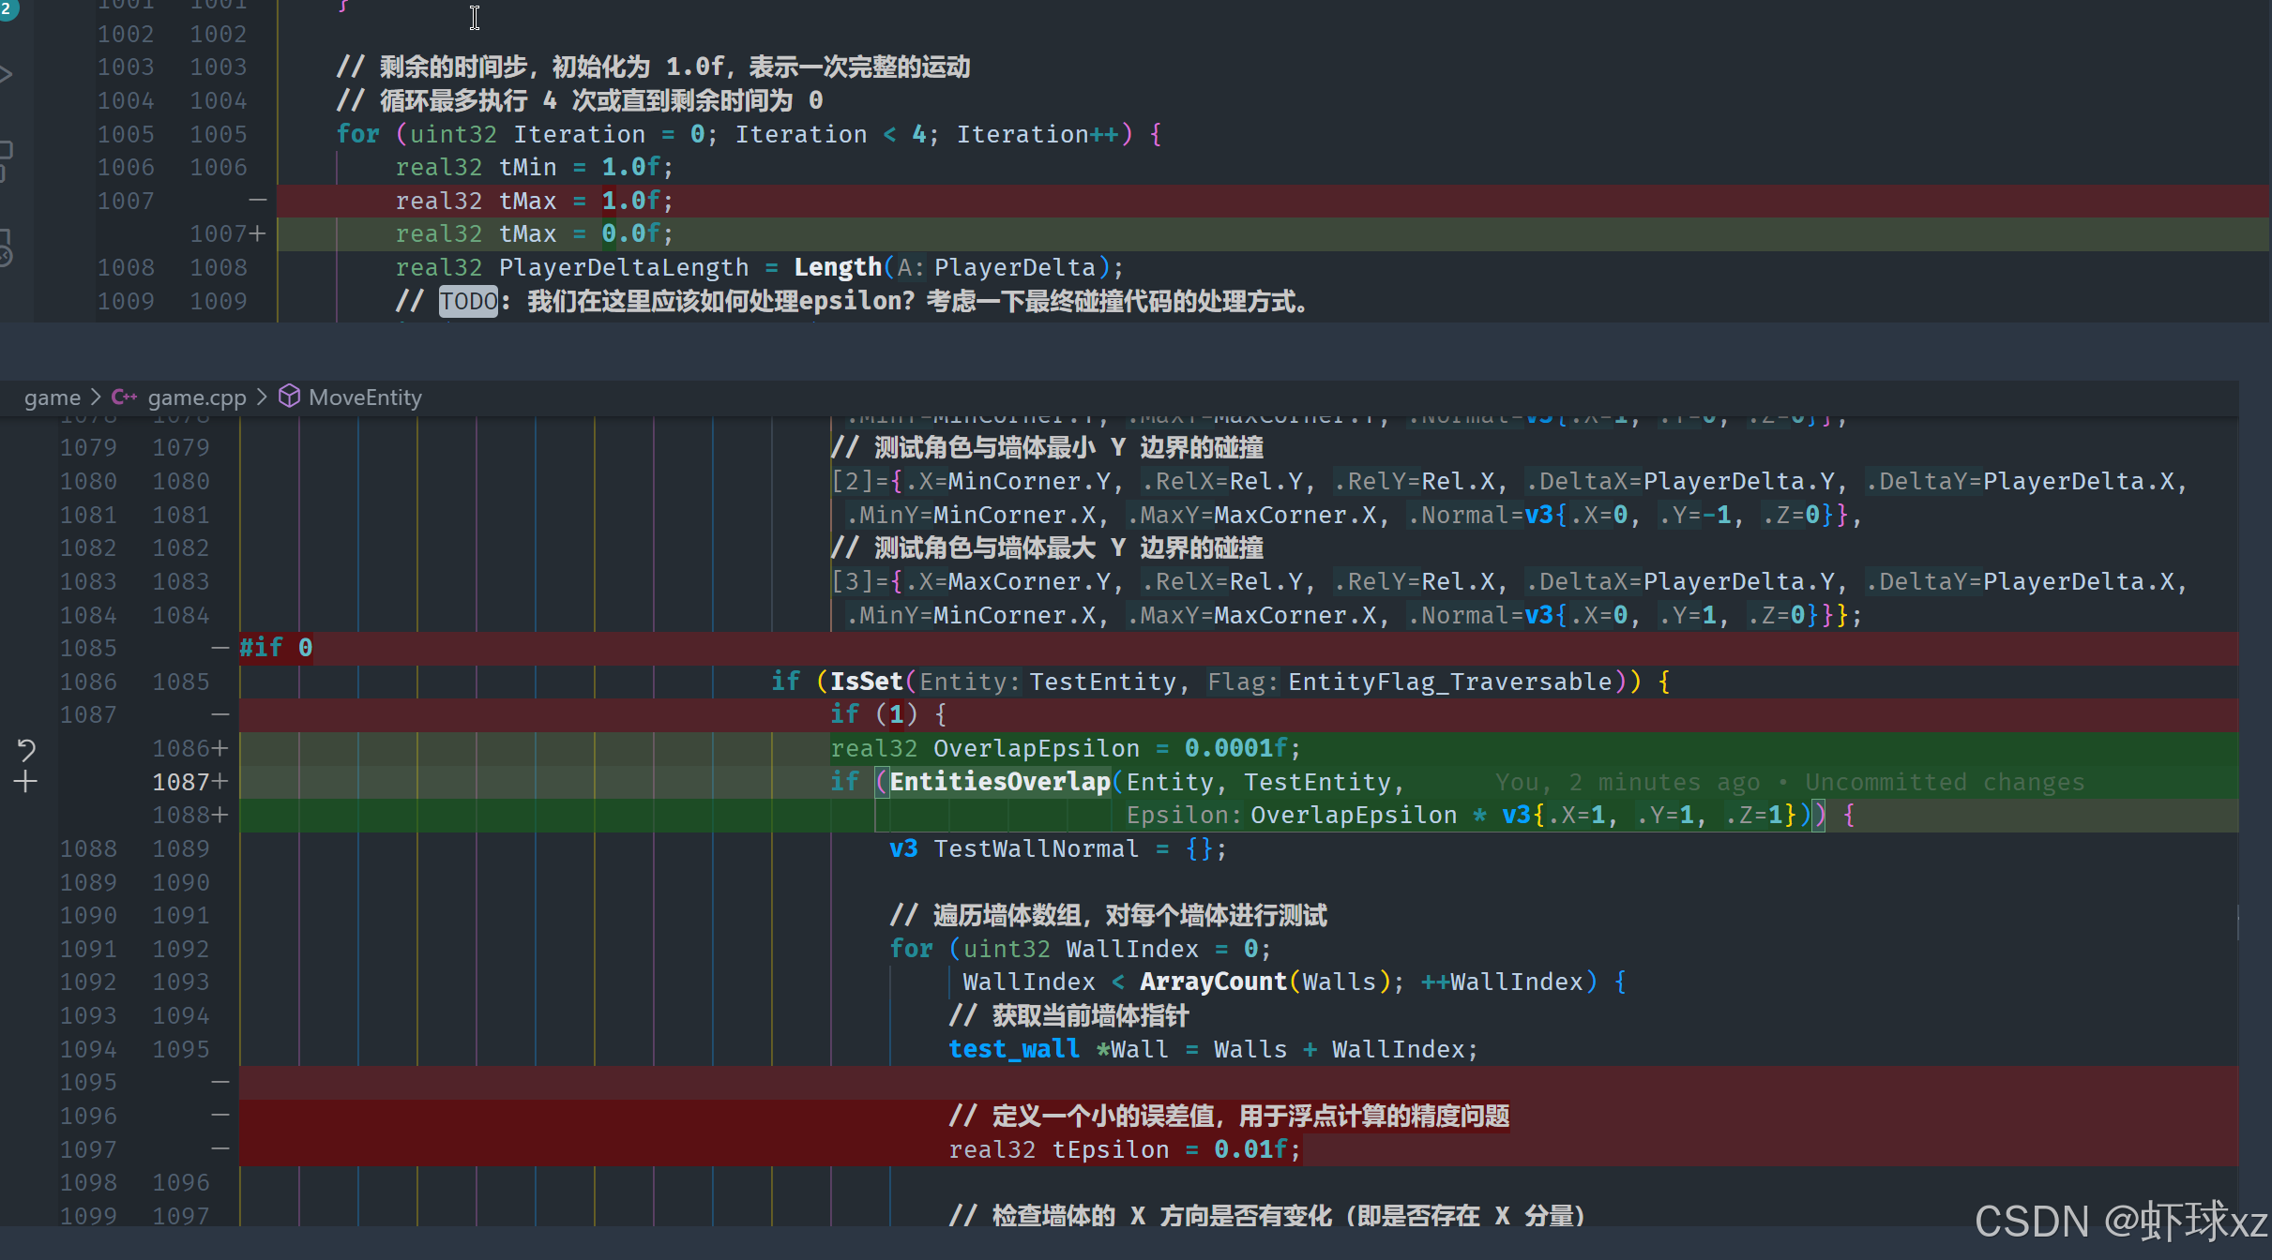Click the comment '获取当前墙体指针'

[x=1068, y=1015]
